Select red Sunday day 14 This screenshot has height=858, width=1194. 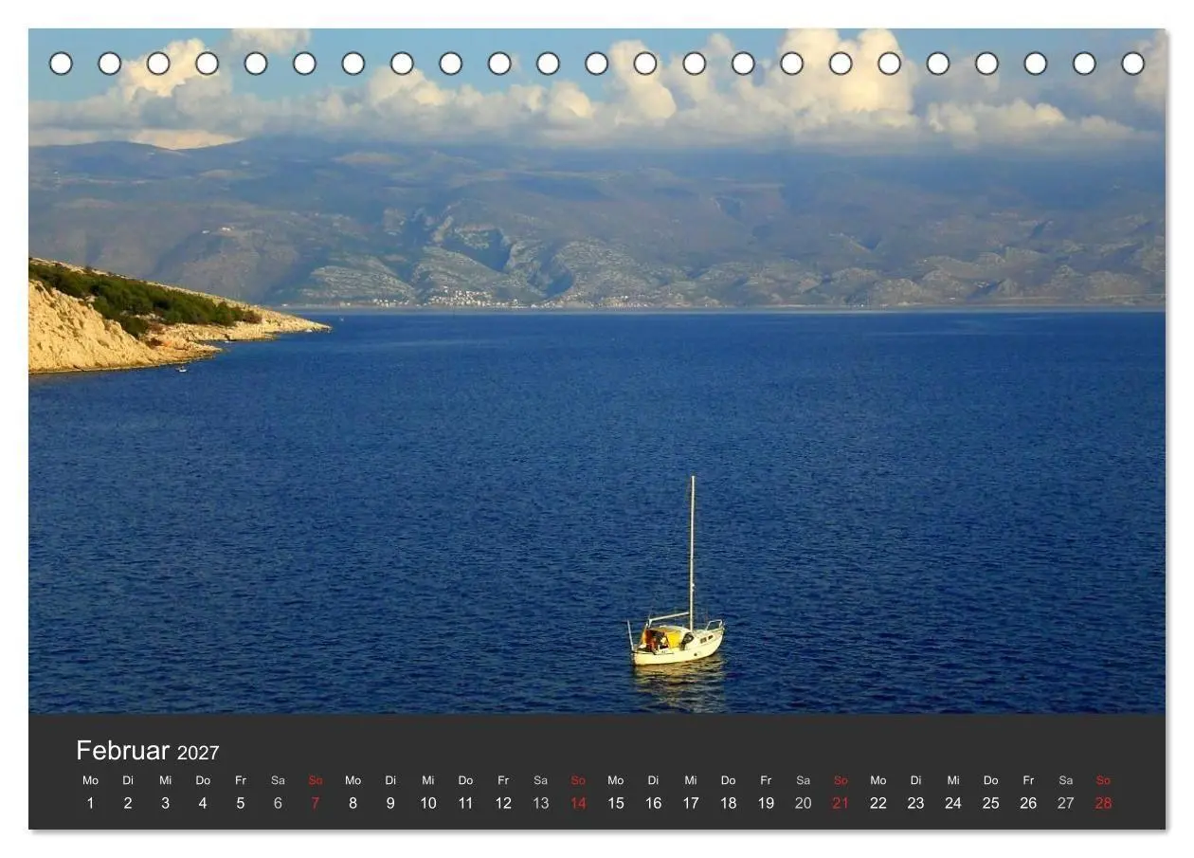[x=578, y=803]
